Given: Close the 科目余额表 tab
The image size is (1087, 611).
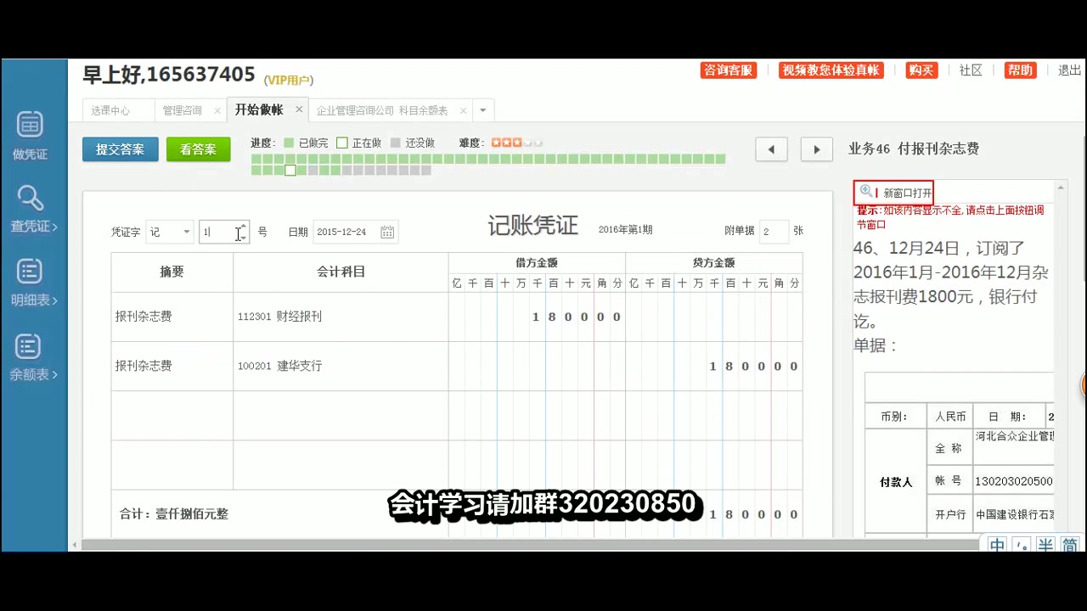Looking at the screenshot, I should click(463, 110).
